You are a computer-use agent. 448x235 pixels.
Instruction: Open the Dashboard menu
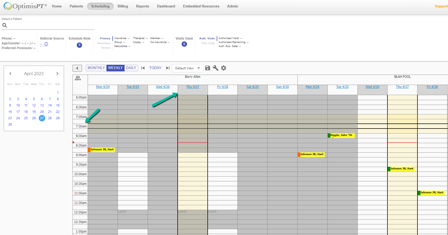166,6
